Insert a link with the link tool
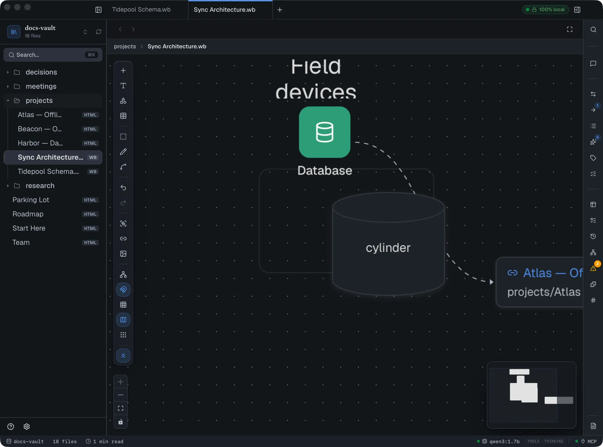The image size is (603, 447). coord(123,238)
